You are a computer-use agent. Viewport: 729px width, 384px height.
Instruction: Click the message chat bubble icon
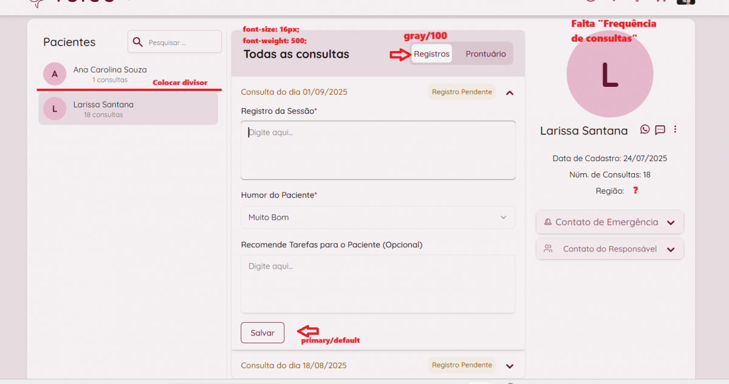point(660,129)
